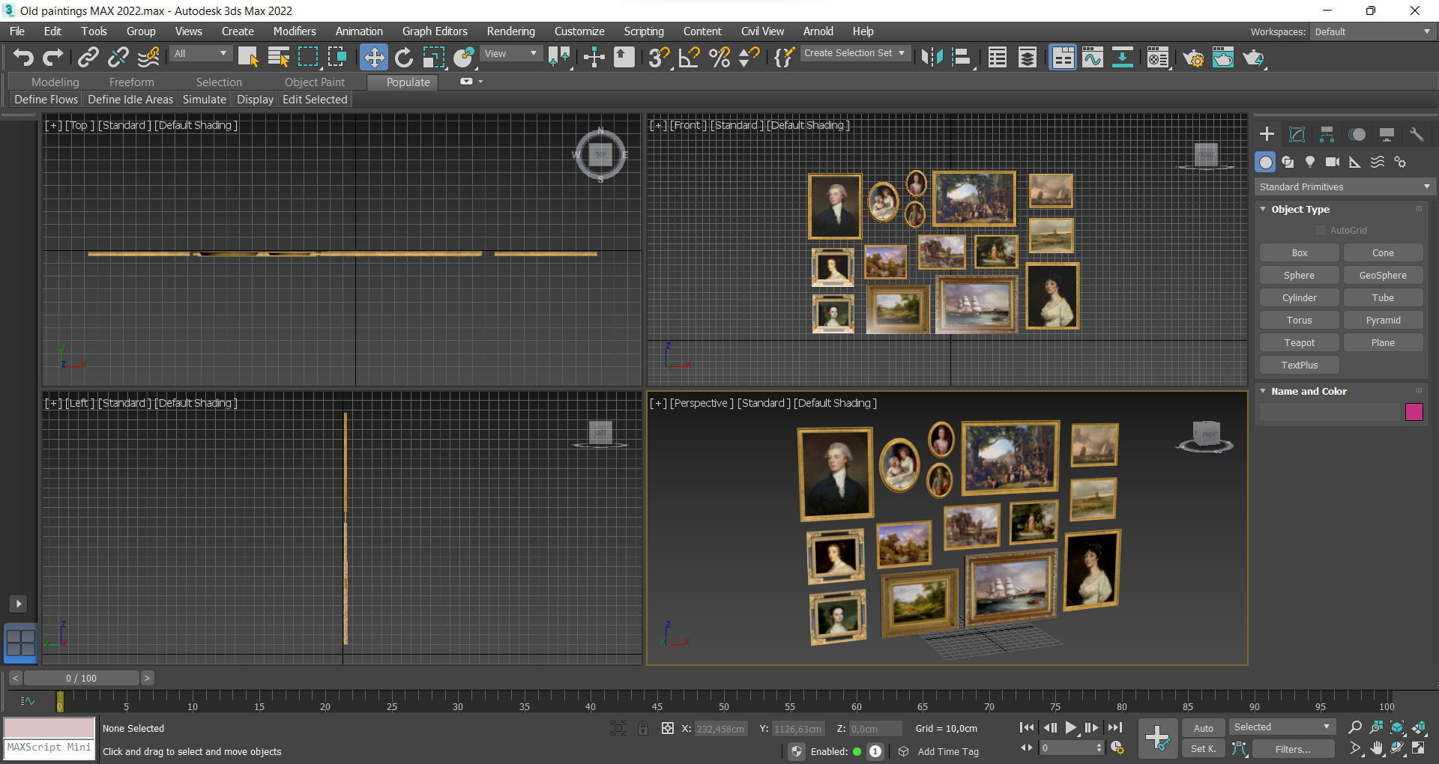The image size is (1439, 764).
Task: Toggle the Window/Crossing selection icon
Action: coord(337,58)
